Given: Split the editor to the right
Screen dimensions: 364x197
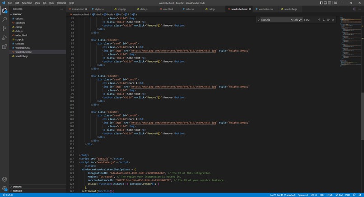Looking at the screenshot, I should click(355, 9).
